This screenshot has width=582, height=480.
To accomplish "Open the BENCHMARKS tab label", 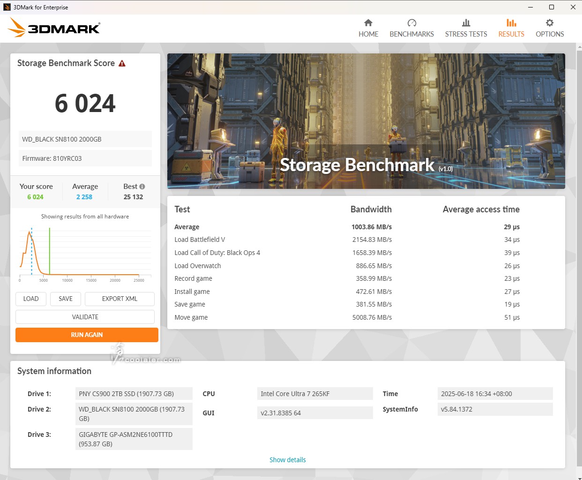I will coord(412,34).
